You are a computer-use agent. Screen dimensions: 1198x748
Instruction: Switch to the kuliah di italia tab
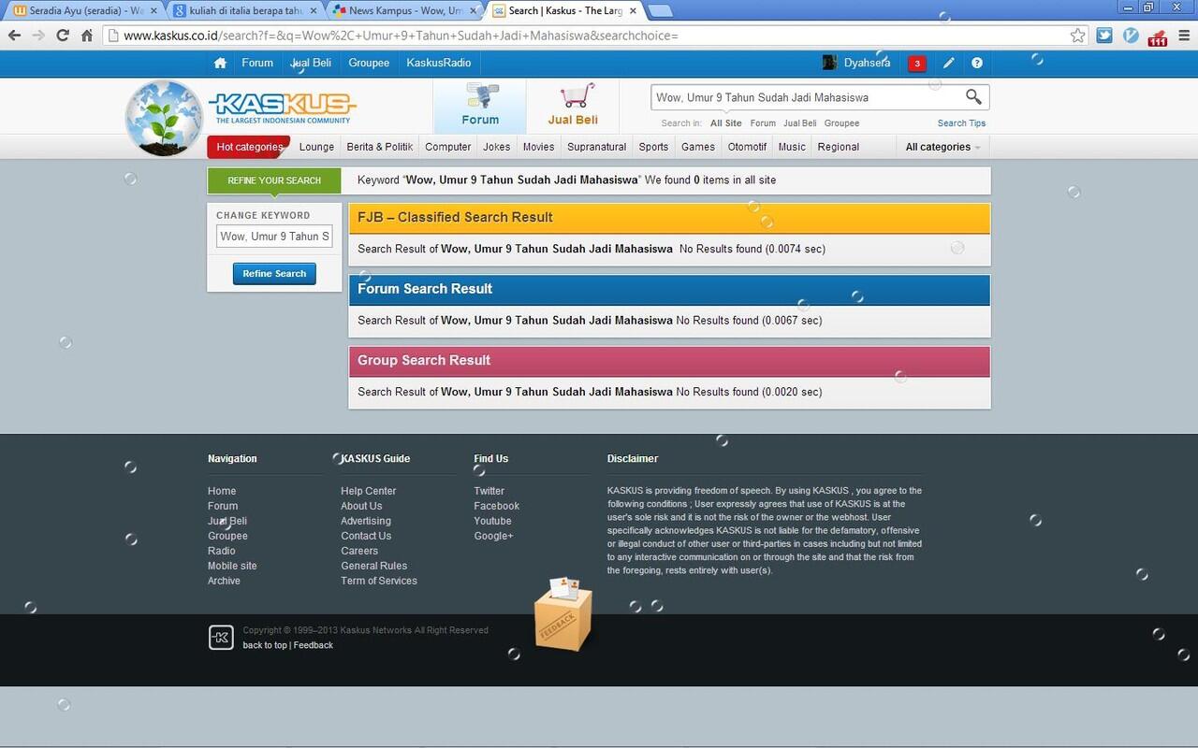245,11
